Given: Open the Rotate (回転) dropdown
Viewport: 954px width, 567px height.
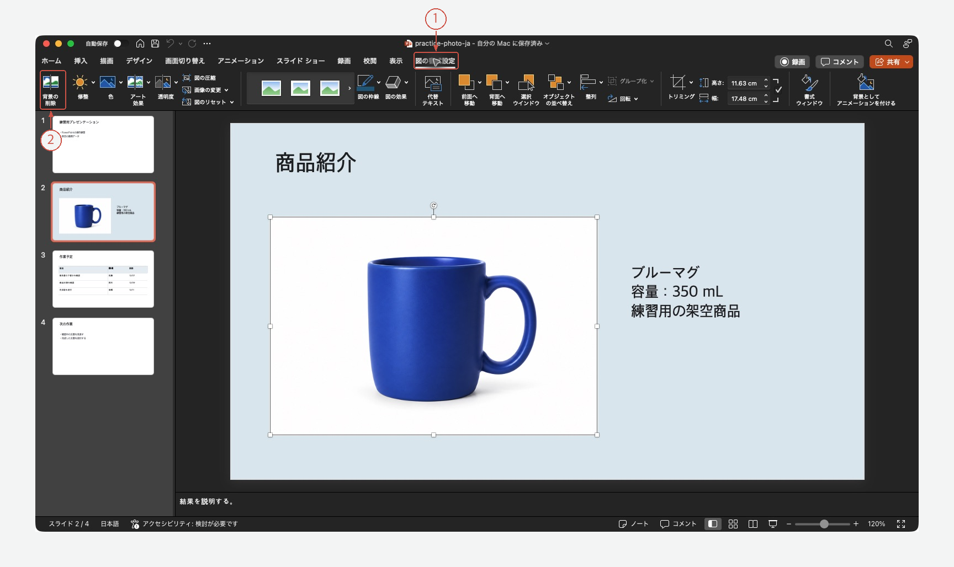Looking at the screenshot, I should point(623,99).
